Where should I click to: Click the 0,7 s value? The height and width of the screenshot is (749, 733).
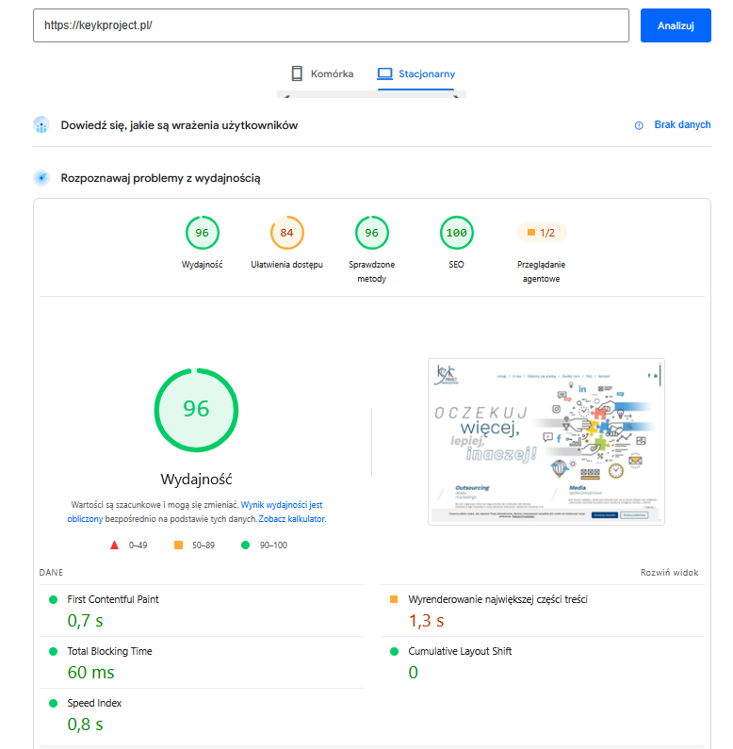point(85,621)
